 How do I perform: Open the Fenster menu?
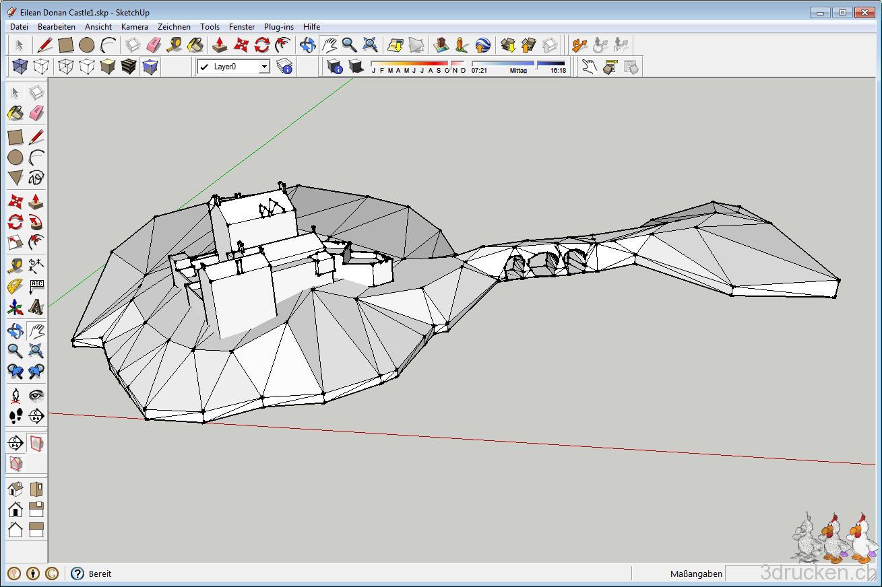click(x=241, y=27)
